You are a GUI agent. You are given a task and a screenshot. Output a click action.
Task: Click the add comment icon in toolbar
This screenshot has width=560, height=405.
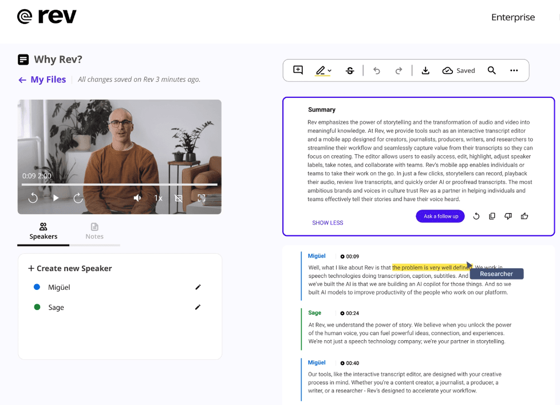click(x=298, y=70)
